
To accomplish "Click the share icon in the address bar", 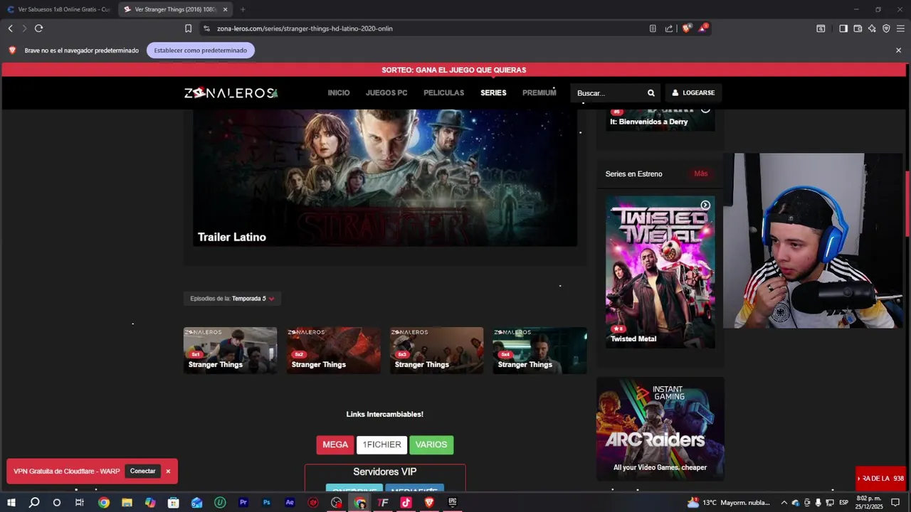I will point(669,28).
